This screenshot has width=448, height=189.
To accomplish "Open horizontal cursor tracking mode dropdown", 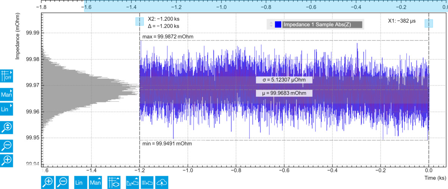I will 114,182.
